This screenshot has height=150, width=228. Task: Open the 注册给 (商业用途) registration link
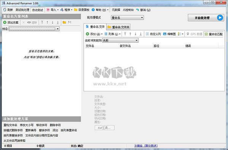point(146,146)
